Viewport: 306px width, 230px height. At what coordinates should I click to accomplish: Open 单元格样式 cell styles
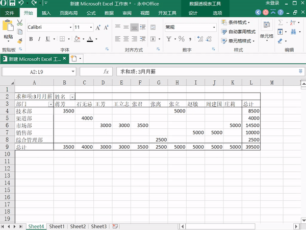point(238,41)
